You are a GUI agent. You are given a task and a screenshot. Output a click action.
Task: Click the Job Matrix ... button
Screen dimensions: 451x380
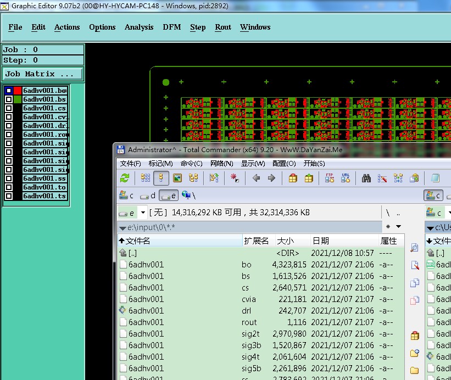pos(42,74)
